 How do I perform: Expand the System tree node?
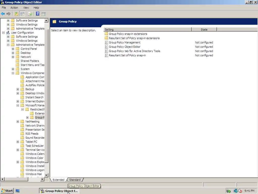click(13, 69)
